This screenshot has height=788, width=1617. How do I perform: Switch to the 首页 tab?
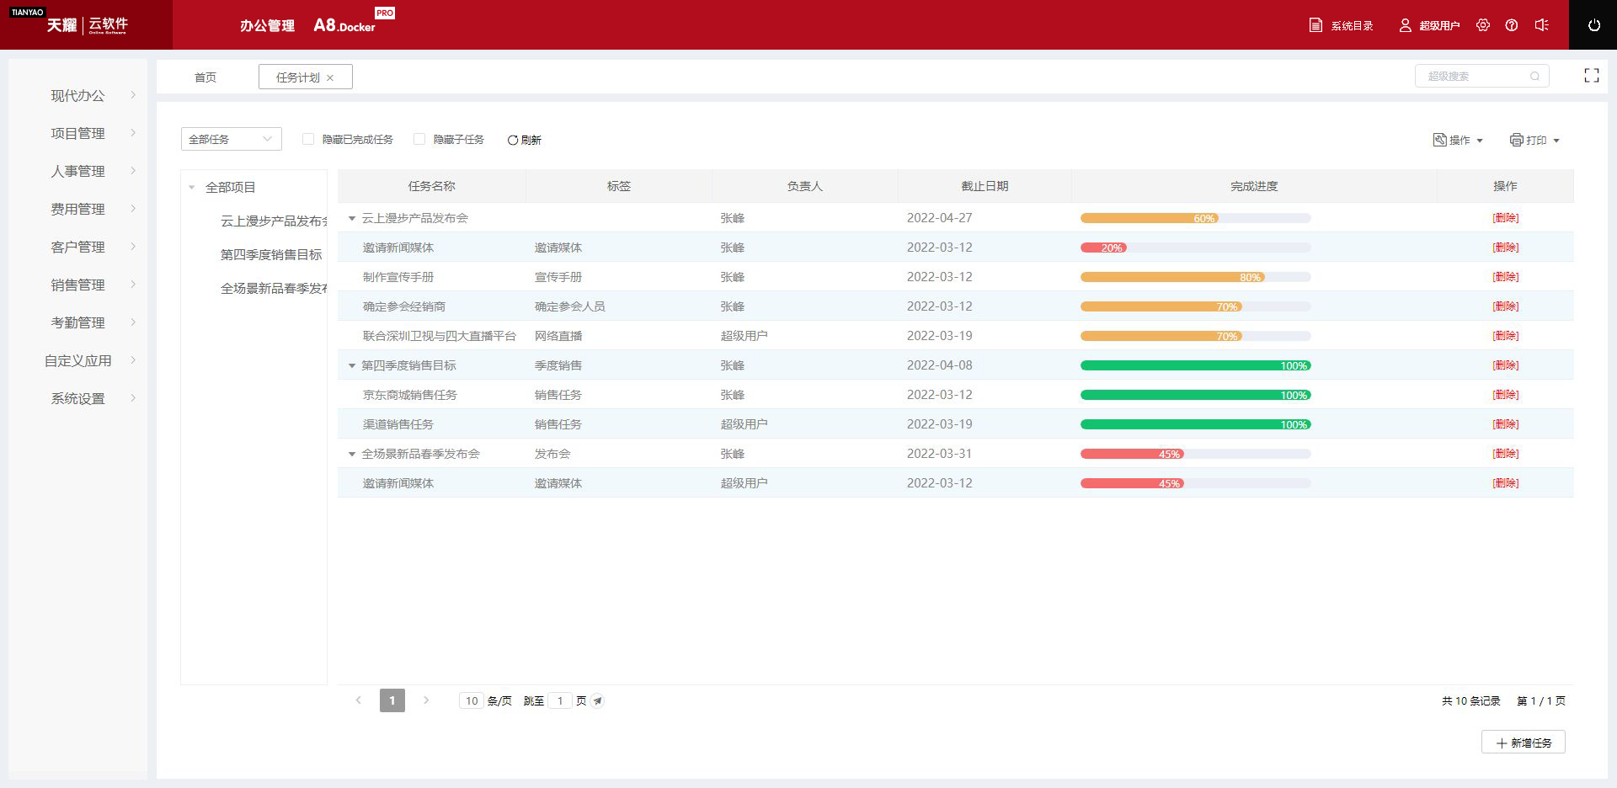pyautogui.click(x=205, y=77)
